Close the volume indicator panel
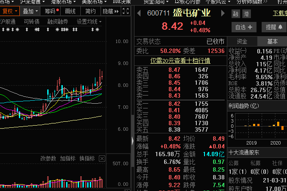Viewport: 287px width, 191px height. (102, 159)
